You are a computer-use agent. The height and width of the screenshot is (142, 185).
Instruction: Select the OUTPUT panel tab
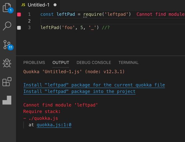click(61, 62)
